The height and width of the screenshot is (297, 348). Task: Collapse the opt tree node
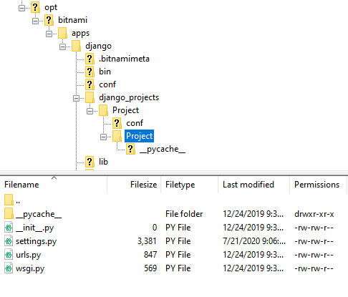21,8
